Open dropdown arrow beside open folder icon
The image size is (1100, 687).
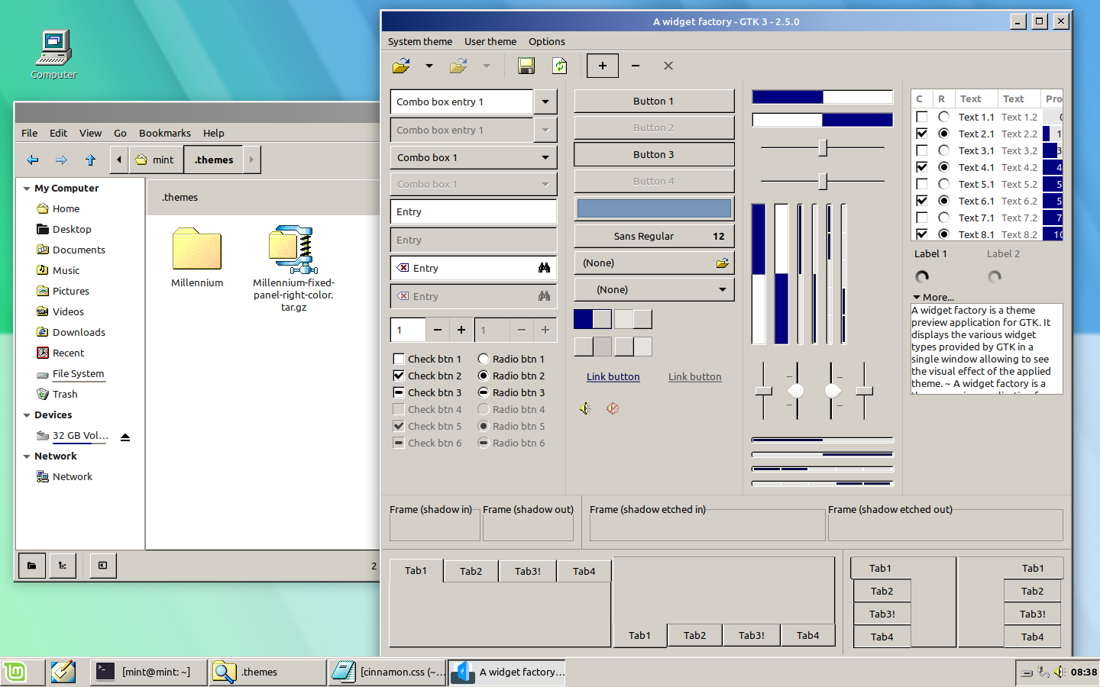click(x=429, y=66)
